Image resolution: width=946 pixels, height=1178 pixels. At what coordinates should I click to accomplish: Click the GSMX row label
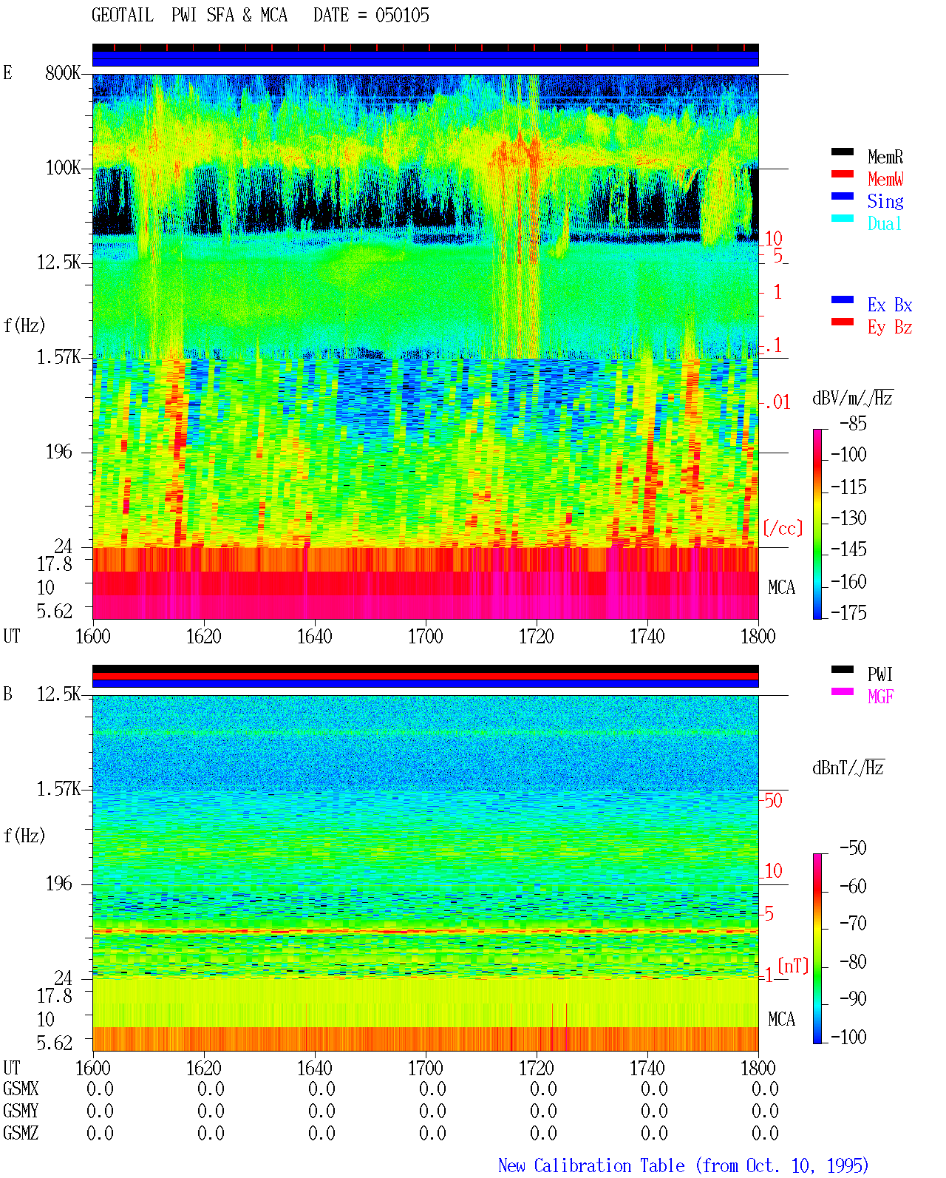[21, 1089]
